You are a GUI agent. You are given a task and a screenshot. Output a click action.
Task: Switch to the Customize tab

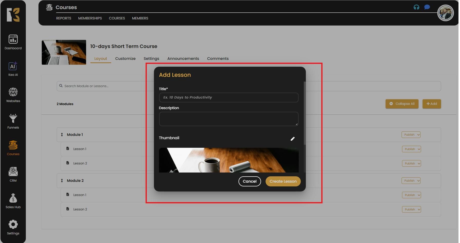[125, 59]
